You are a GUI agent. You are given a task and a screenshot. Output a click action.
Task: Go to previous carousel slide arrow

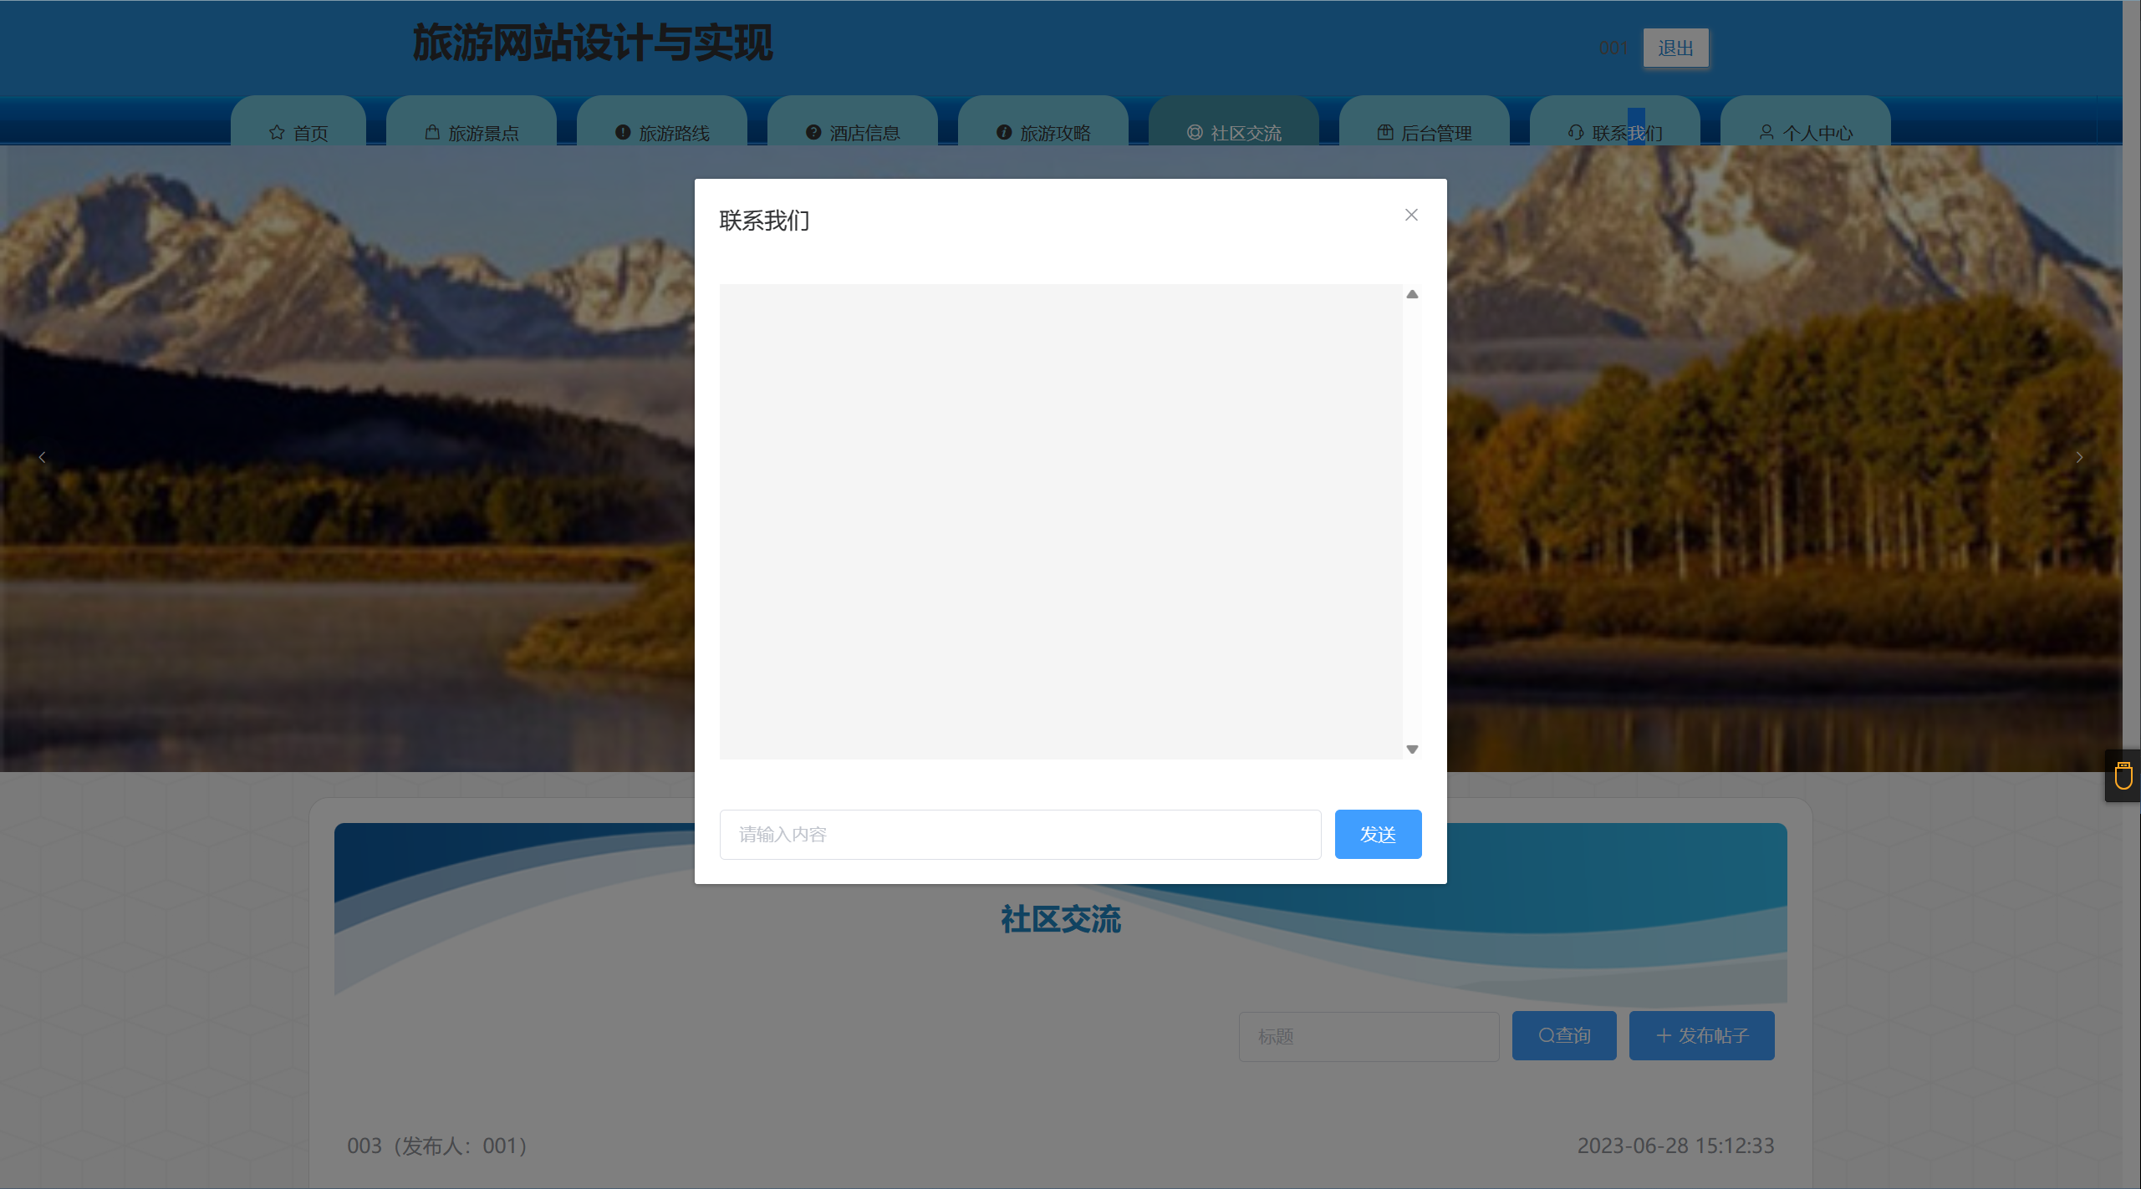(x=42, y=457)
